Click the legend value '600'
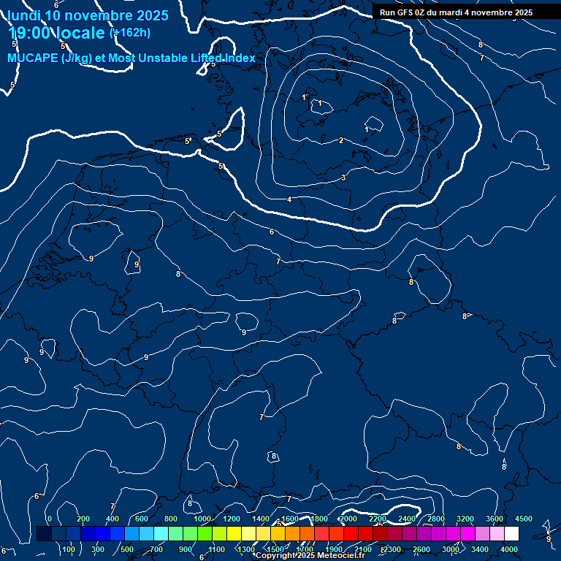561x561 pixels. 141,519
